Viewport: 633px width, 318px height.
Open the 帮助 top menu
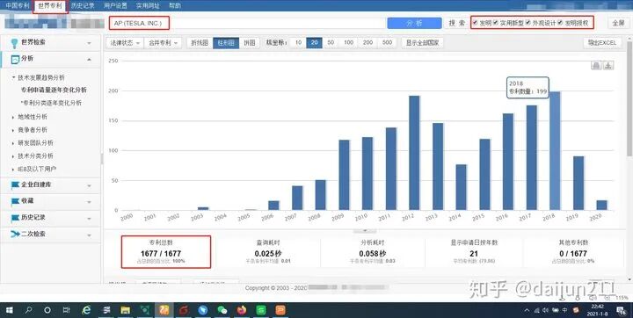point(175,5)
